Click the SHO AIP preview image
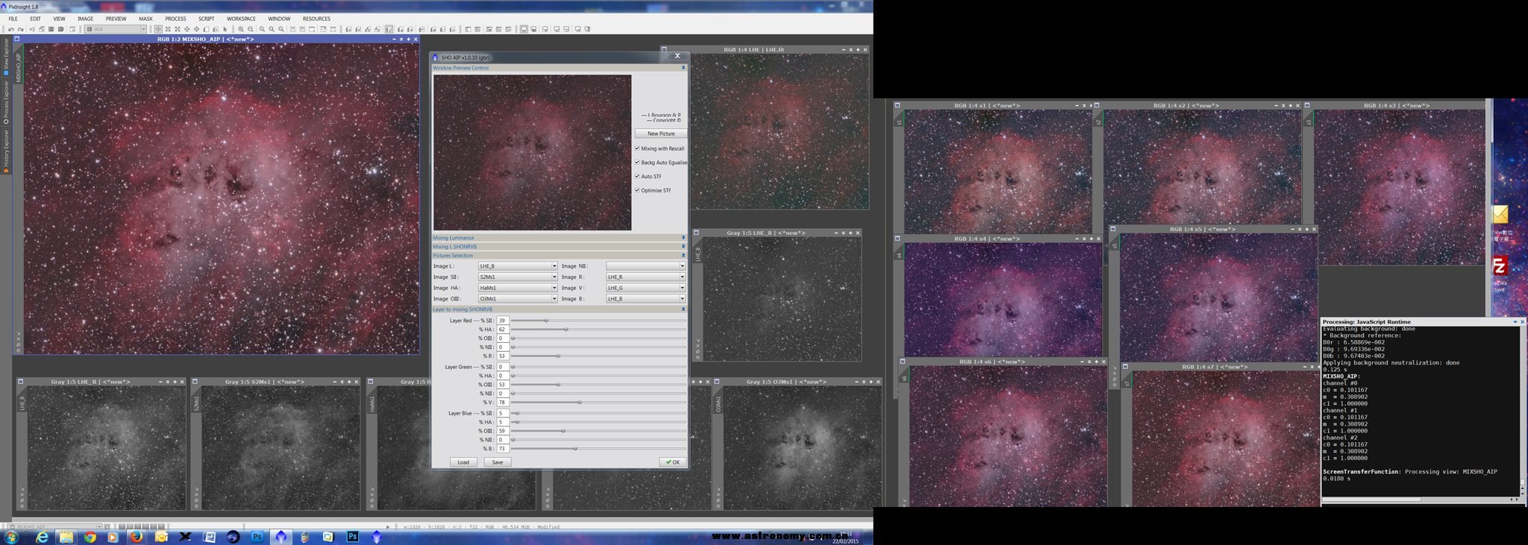Image resolution: width=1528 pixels, height=545 pixels. [x=532, y=152]
